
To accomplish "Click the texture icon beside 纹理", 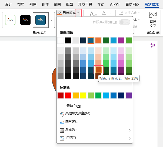I will coord(62,139).
